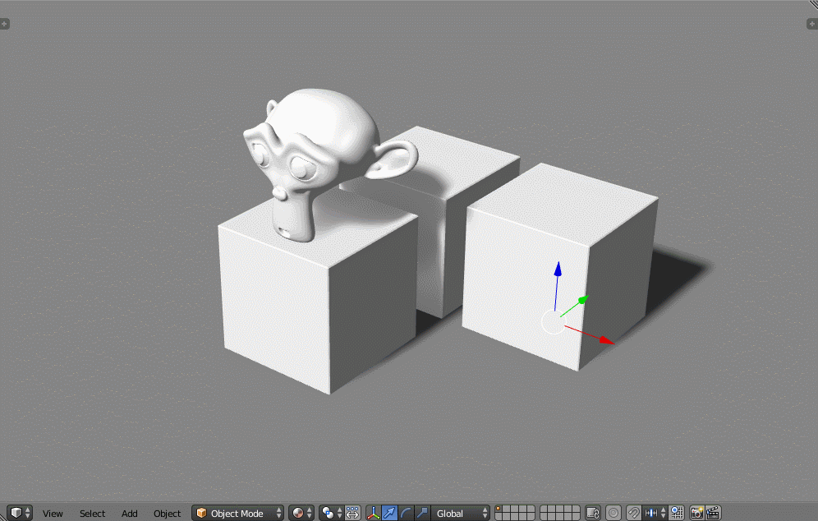Image resolution: width=818 pixels, height=521 pixels.
Task: Open the editor type selector cube icon
Action: [21, 513]
